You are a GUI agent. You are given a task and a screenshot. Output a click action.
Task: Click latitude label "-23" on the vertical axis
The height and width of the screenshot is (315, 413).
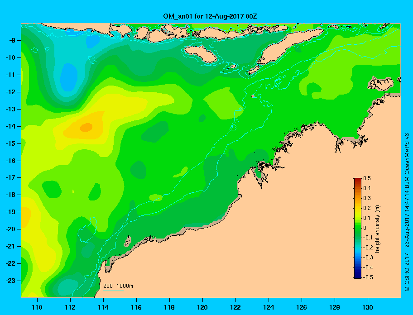tap(10, 281)
